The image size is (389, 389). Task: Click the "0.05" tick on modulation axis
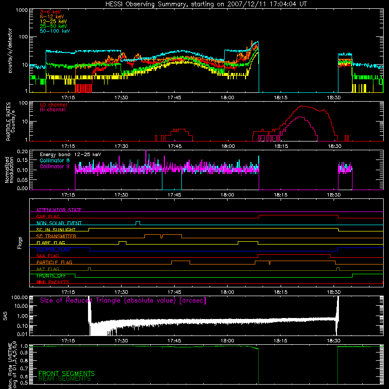point(22,179)
